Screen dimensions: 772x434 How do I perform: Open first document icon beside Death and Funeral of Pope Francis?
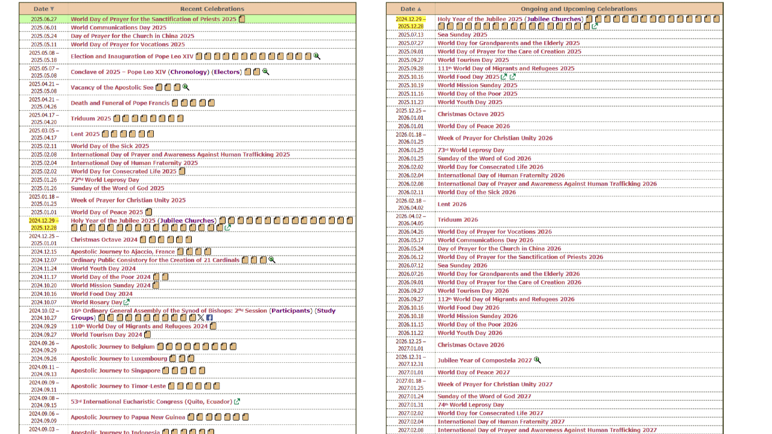175,103
